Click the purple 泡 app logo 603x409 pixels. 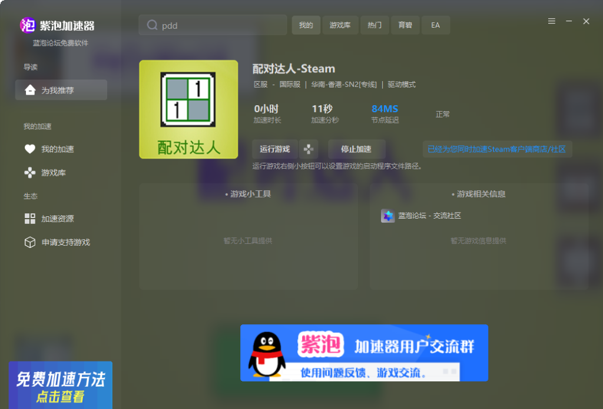tap(28, 25)
